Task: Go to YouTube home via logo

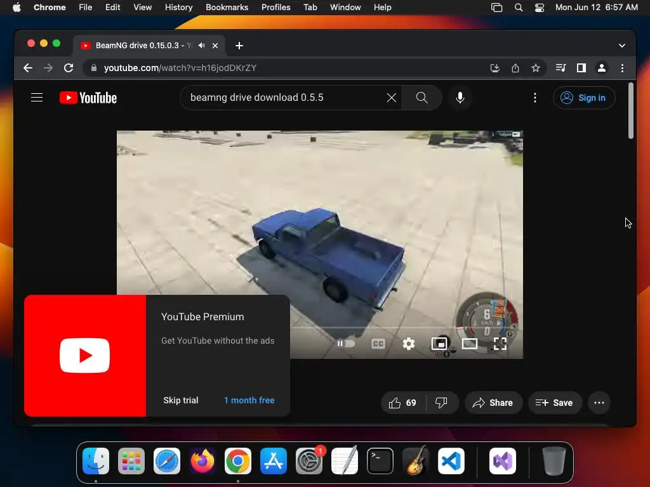Action: coord(88,98)
